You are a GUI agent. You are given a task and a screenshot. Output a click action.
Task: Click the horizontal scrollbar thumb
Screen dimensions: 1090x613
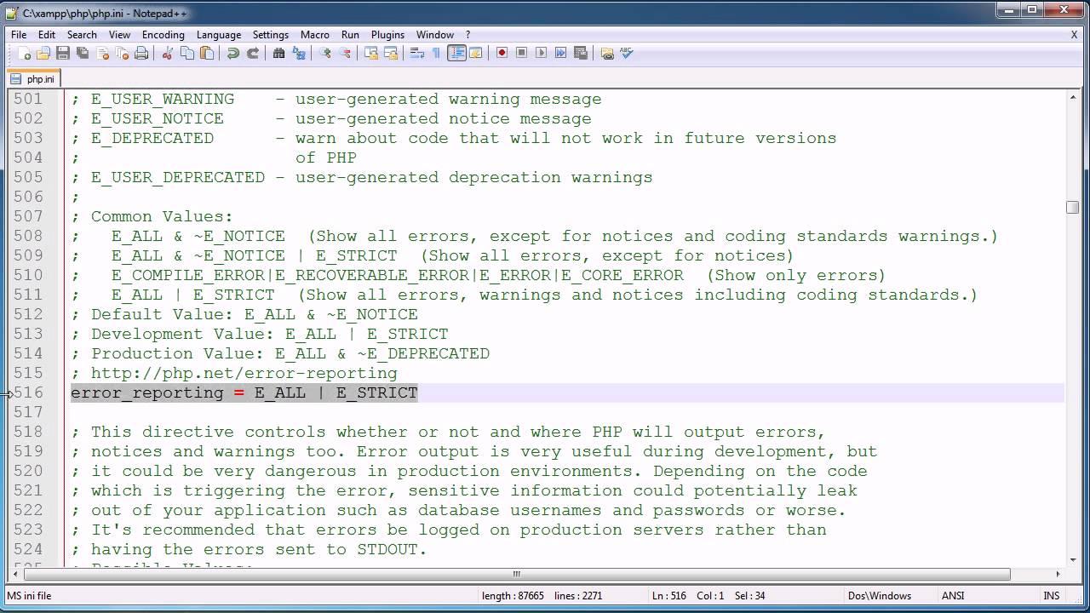516,574
